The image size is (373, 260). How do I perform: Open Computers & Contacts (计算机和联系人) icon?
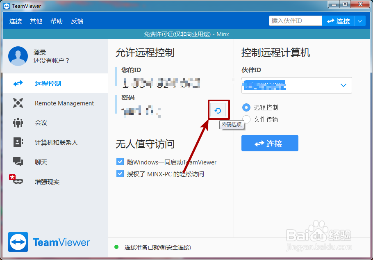point(18,142)
